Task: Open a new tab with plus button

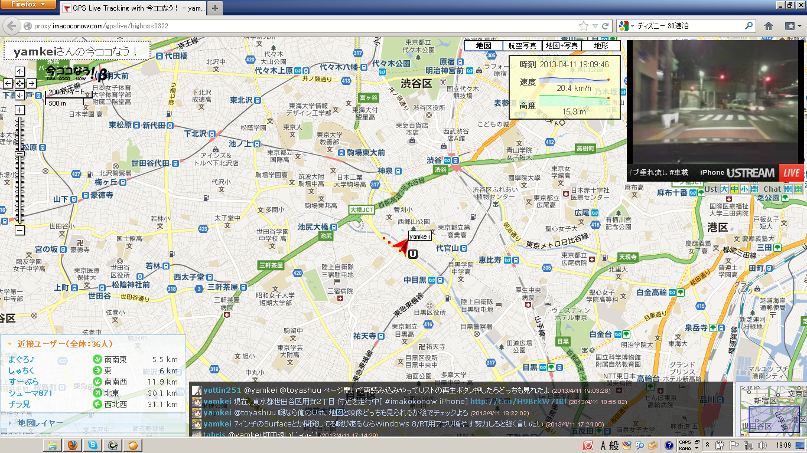Action: pyautogui.click(x=215, y=8)
